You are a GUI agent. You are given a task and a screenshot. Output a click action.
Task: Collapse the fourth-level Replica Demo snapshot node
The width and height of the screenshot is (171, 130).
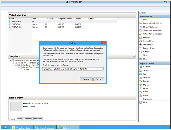(x=19, y=67)
